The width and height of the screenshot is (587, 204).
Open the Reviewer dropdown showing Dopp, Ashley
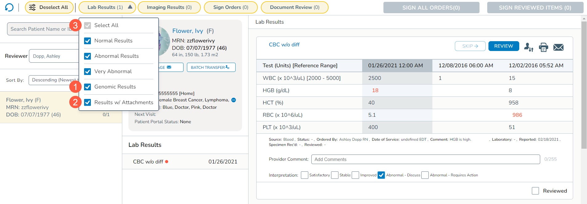tap(54, 56)
